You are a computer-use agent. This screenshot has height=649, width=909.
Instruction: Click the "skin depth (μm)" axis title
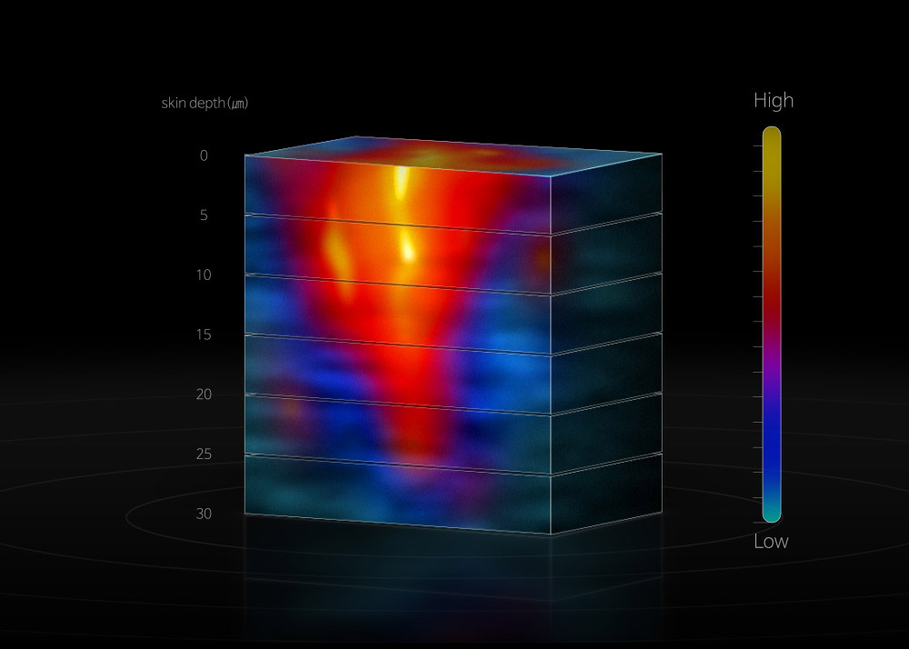pyautogui.click(x=205, y=103)
